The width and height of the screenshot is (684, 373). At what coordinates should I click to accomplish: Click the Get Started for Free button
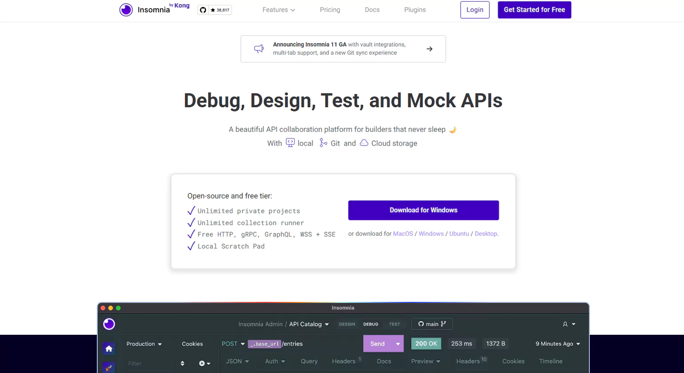tap(534, 10)
